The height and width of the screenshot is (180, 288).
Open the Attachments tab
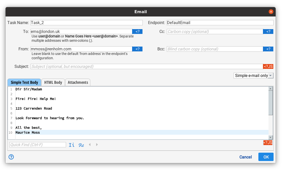[x=78, y=82]
